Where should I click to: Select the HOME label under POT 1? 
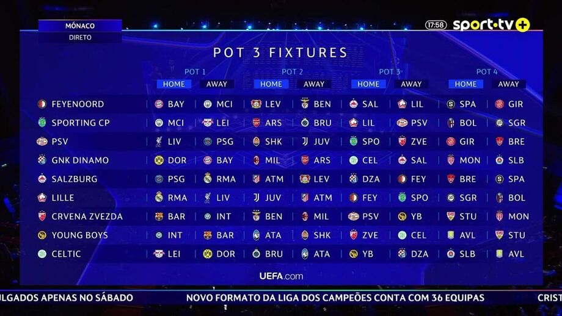pyautogui.click(x=173, y=84)
